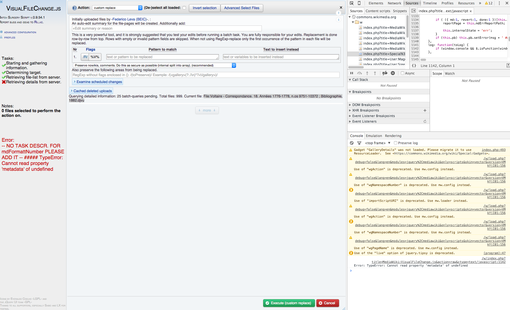Expand XHR Breakpoints pane
This screenshot has width=510, height=310.
pyautogui.click(x=350, y=110)
